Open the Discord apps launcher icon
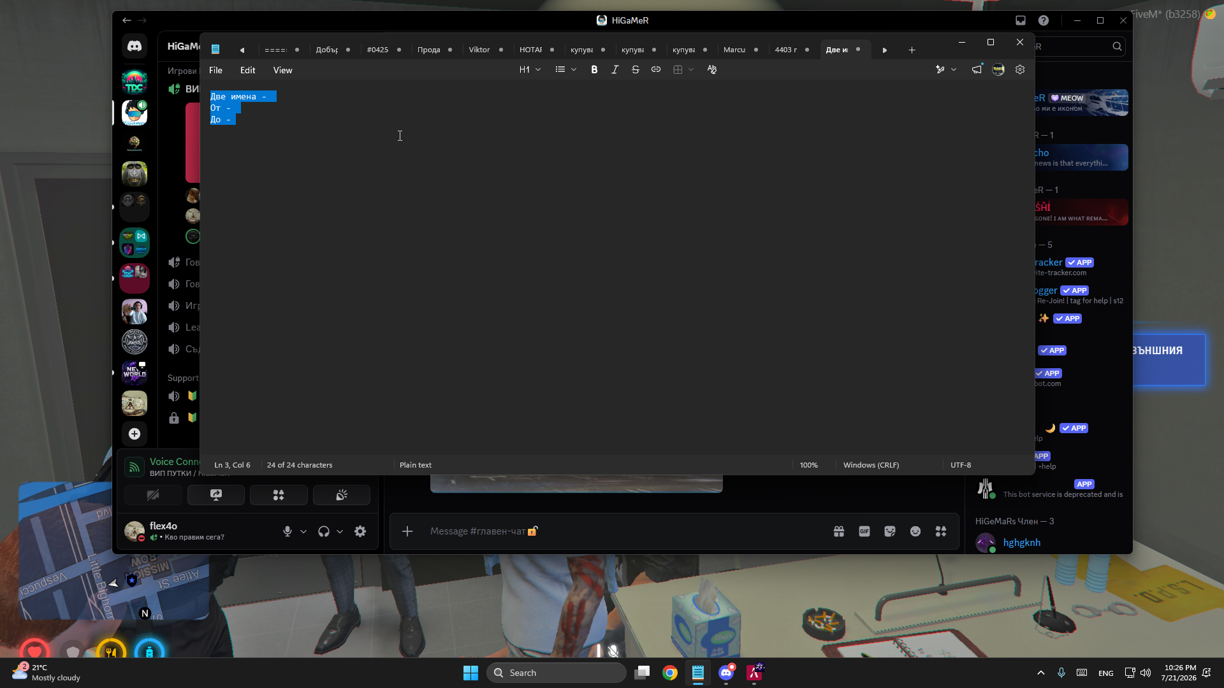This screenshot has width=1224, height=688. coord(941,531)
